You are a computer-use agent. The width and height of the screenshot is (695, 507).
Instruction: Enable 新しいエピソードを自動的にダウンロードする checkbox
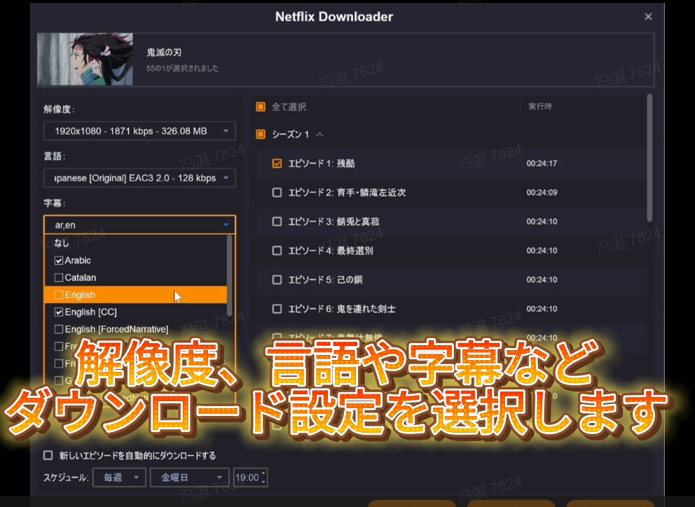click(x=48, y=455)
